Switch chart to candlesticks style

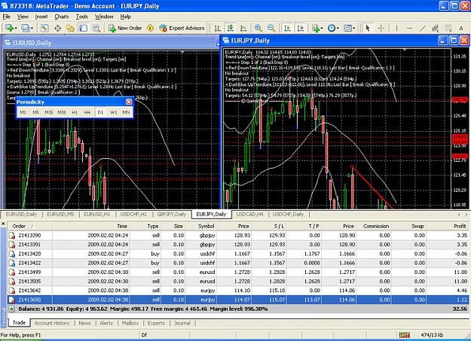pyautogui.click(x=231, y=28)
